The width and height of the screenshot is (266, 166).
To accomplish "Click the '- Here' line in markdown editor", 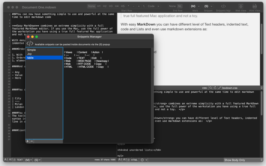I will coord(16,78).
